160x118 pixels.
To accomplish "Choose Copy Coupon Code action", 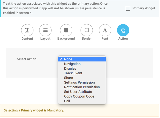I will [x=82, y=96].
